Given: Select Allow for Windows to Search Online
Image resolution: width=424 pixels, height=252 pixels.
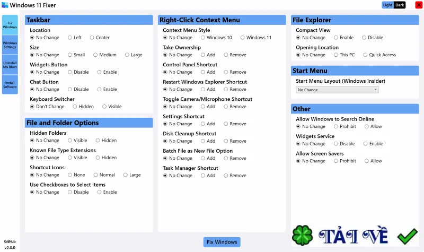Looking at the screenshot, I should [373, 126].
